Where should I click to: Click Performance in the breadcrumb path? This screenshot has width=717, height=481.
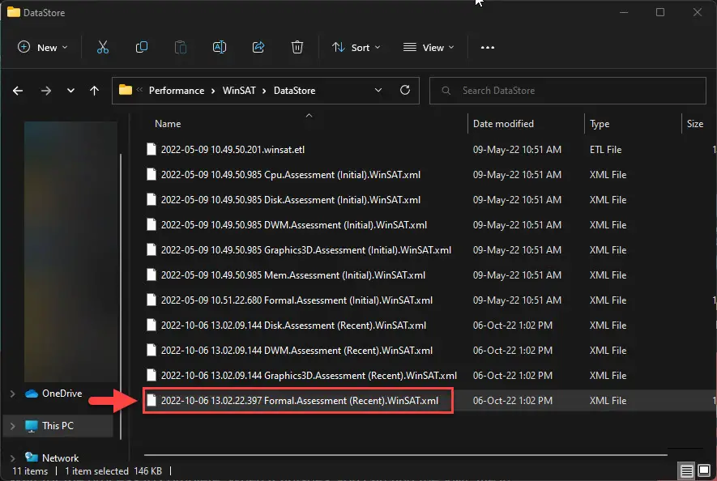177,91
